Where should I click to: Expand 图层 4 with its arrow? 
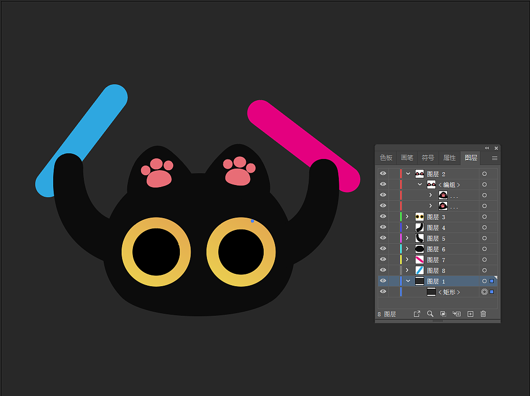(x=407, y=227)
